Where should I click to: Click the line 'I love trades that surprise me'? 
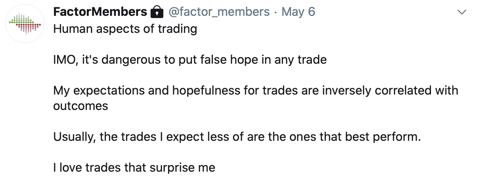click(x=134, y=167)
